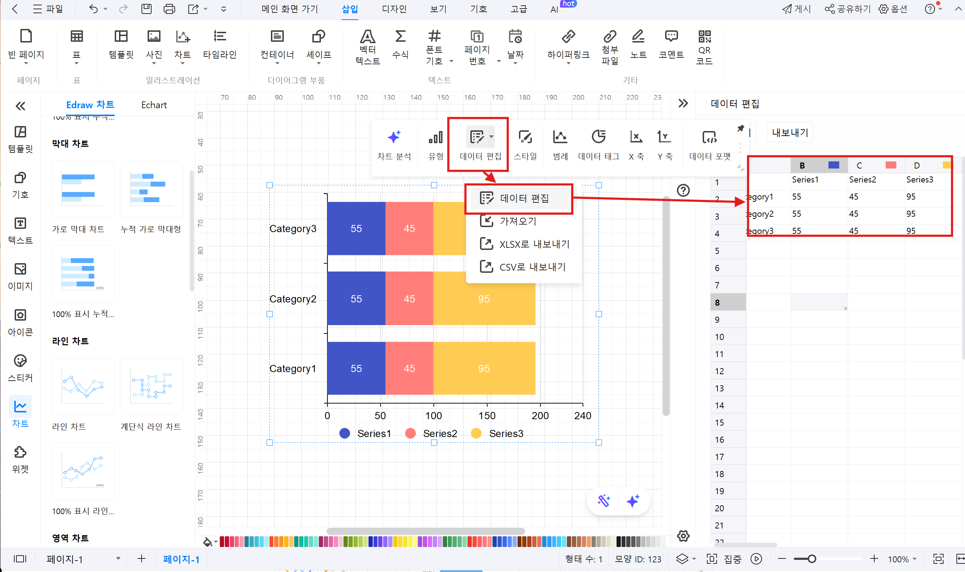Toggle pin on floating chart toolbar
Screen dimensions: 965x572
(x=741, y=128)
